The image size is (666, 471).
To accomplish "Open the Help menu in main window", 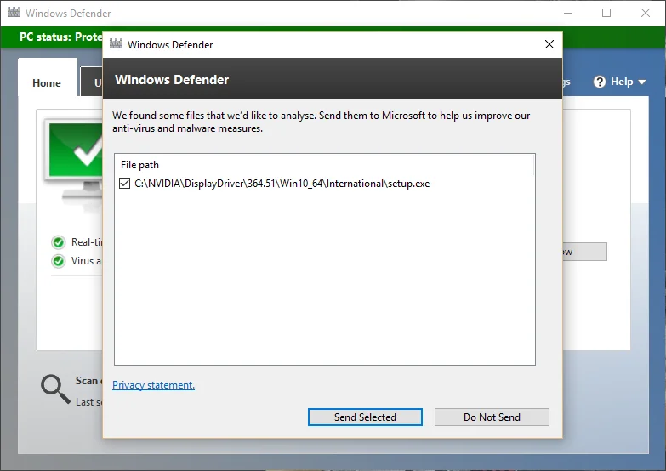I will pos(620,82).
